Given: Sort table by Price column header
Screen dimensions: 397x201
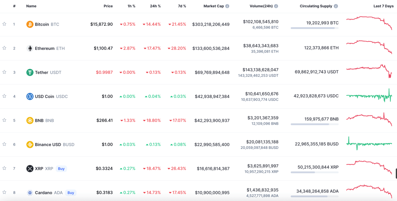Looking at the screenshot, I should [108, 6].
